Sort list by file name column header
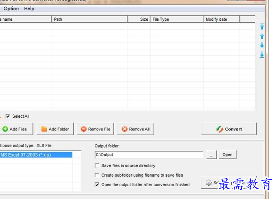This screenshot has height=199, width=276. pos(25,19)
